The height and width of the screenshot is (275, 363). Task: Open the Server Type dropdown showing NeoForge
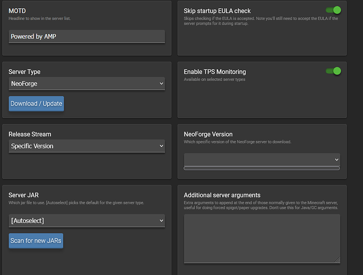[x=87, y=84]
